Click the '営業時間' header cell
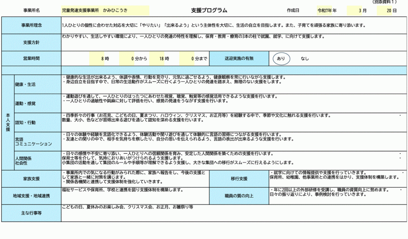Screen dimensions: 408x239 click(x=31, y=58)
